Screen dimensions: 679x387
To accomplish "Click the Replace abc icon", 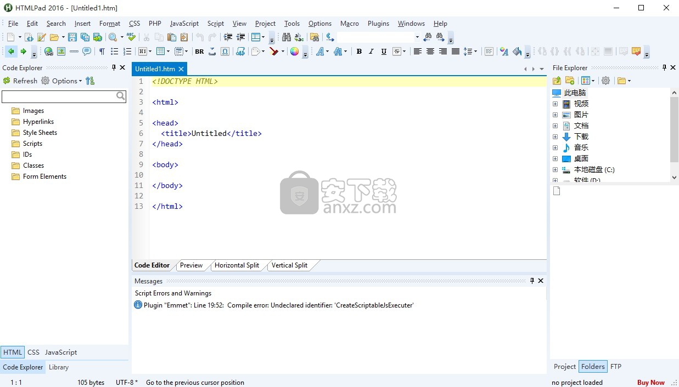I will click(x=299, y=37).
